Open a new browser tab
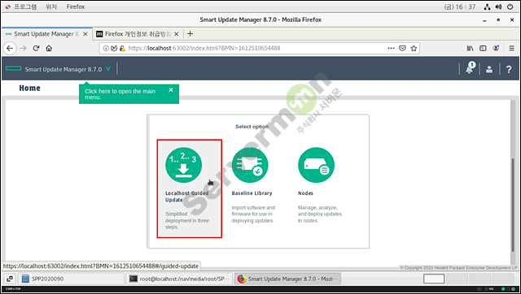Image resolution: width=521 pixels, height=294 pixels. coord(190,34)
